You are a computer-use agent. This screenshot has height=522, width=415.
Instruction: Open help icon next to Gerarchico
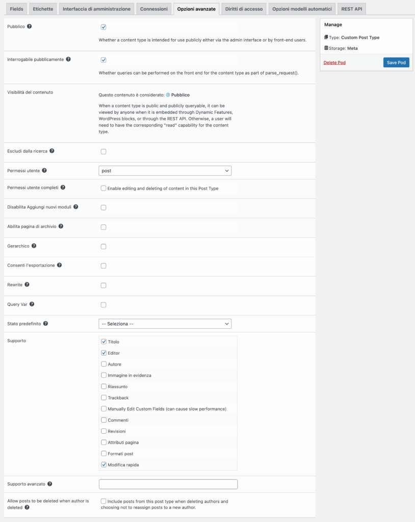34,246
